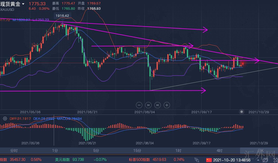The image size is (278, 163).
Task: Switch to the 15分 timeframe tab
Action: click(137, 151)
